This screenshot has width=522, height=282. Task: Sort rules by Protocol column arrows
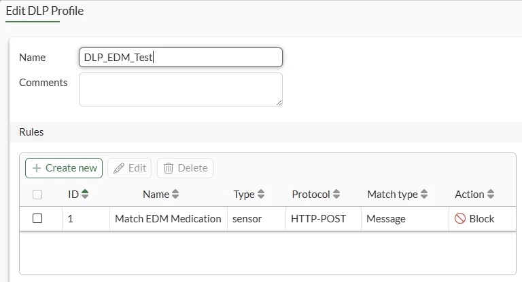click(x=336, y=194)
